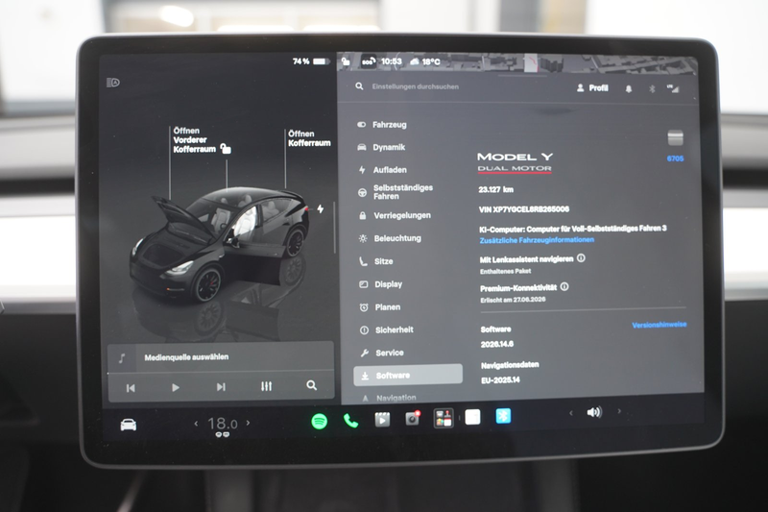Screen dimensions: 768x512
Task: Open rear trunk (Öffnen Kofferraum)
Action: pyautogui.click(x=309, y=138)
